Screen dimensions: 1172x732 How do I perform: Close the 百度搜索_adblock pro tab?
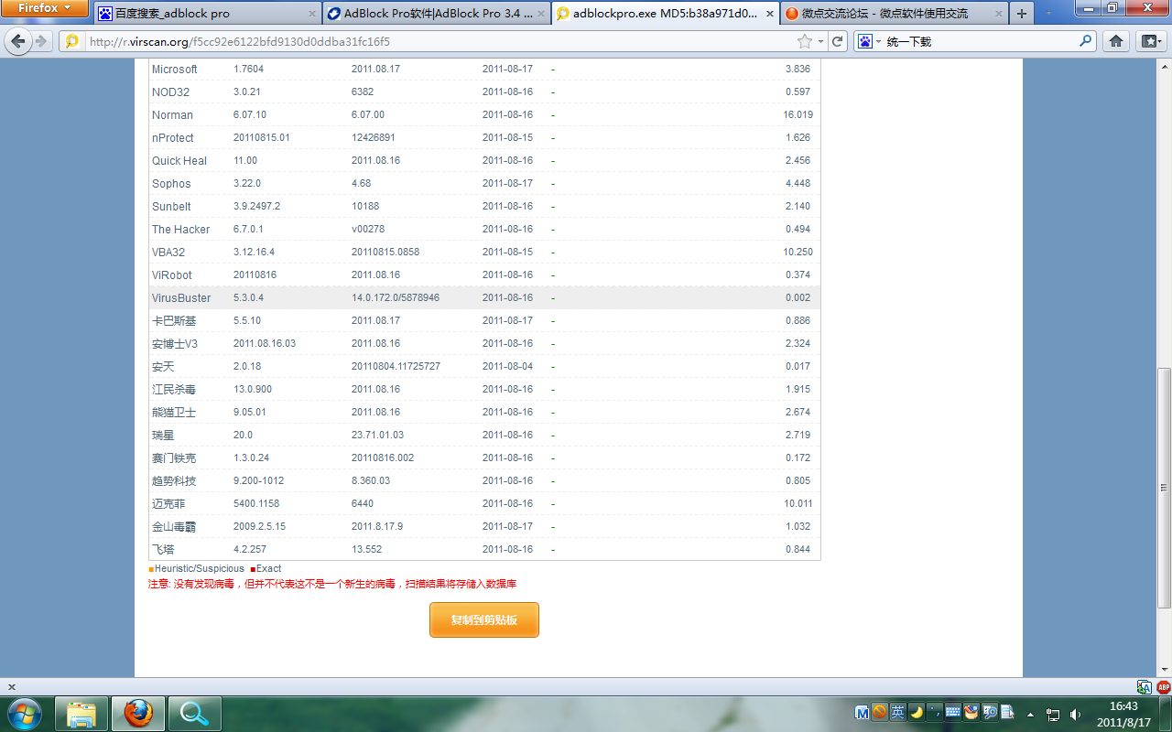[x=310, y=14]
